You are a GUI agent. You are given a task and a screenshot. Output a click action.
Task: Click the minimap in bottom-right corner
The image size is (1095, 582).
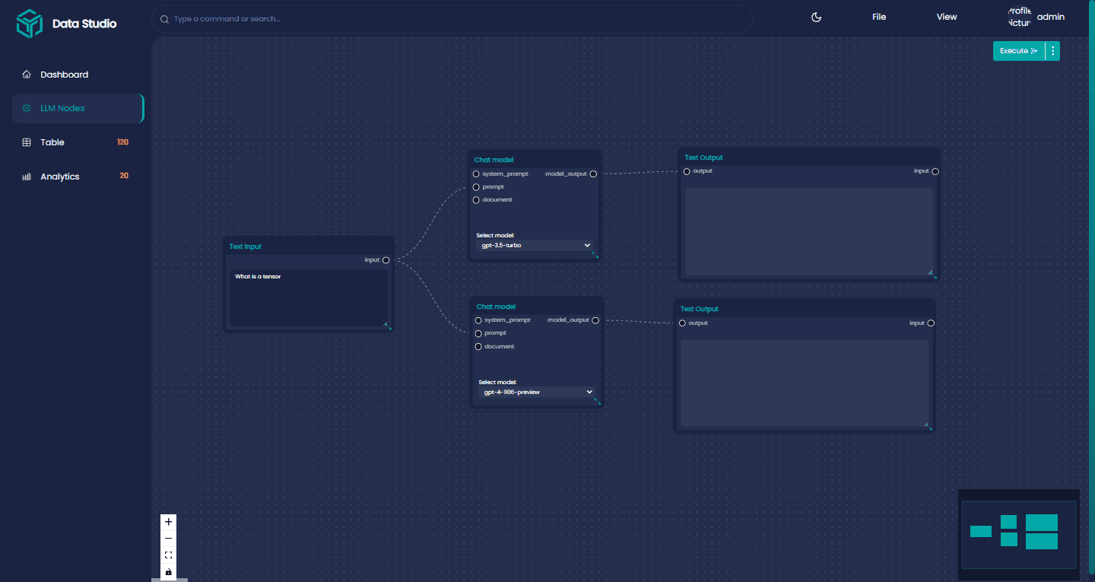(1018, 533)
